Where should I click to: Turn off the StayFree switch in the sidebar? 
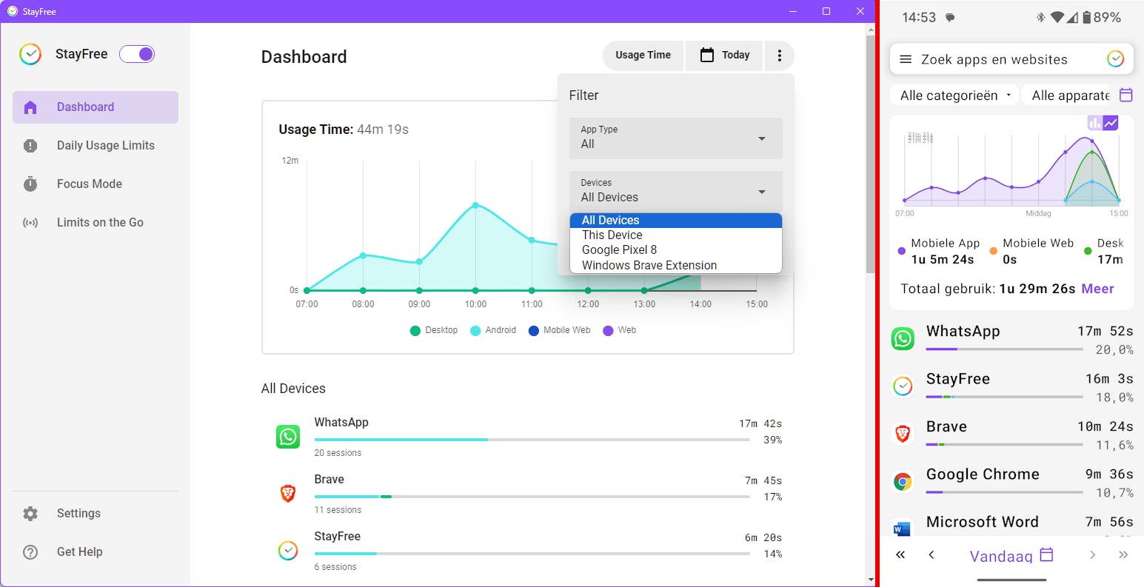137,54
